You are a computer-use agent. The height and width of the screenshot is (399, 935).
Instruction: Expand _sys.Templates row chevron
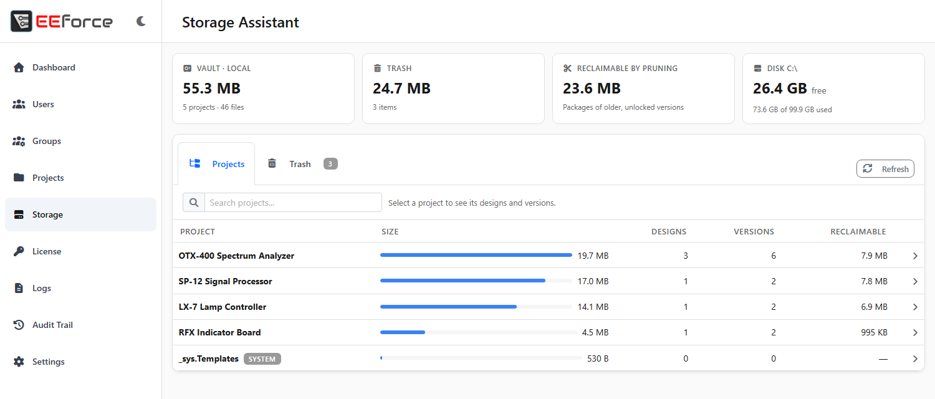[915, 358]
